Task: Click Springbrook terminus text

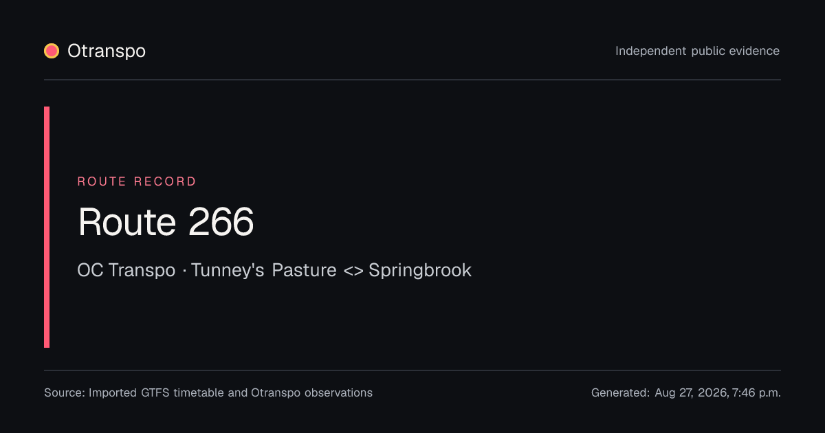Action: [420, 270]
